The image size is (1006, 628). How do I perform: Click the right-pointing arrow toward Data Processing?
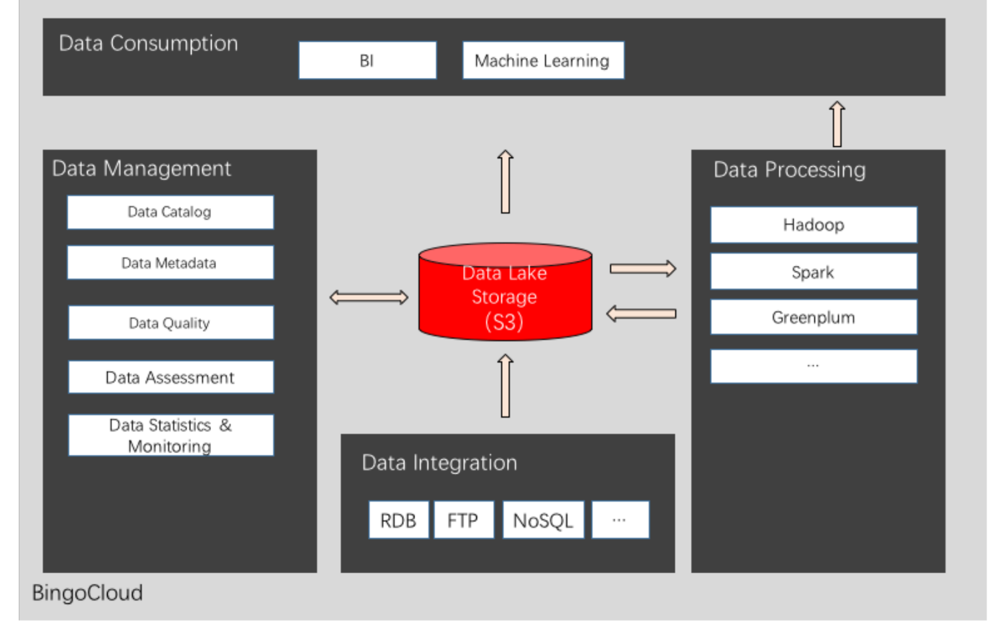(x=643, y=269)
